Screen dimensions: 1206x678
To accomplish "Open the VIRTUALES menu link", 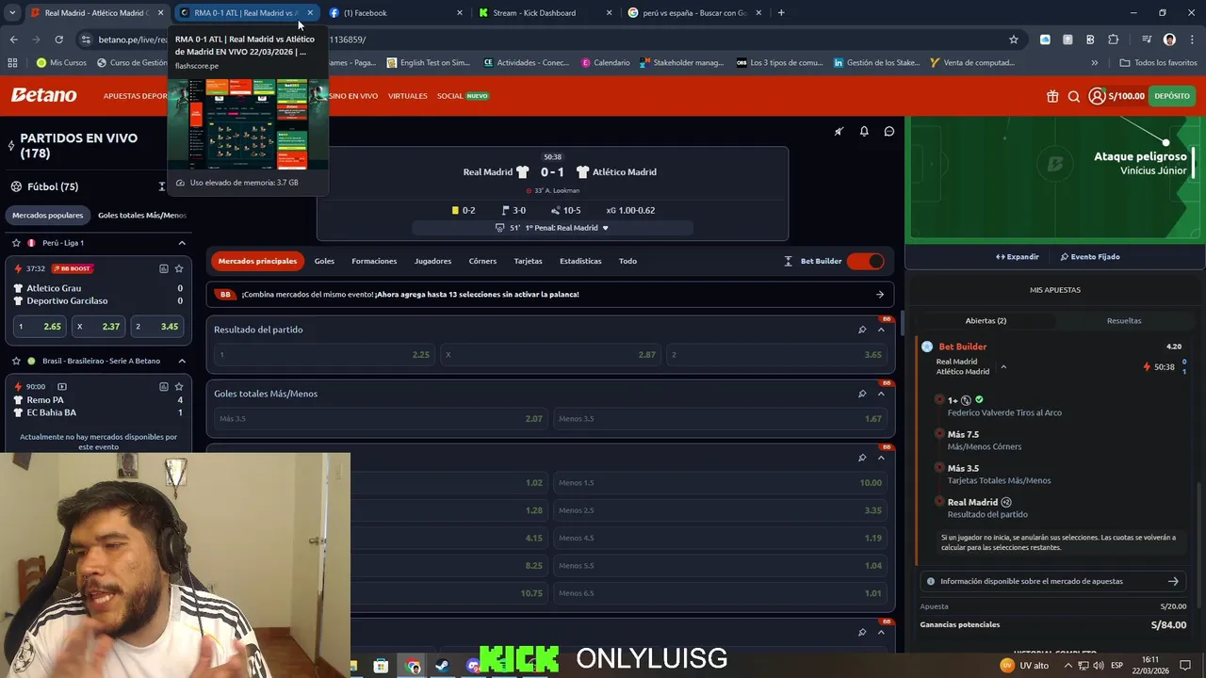I will (x=407, y=96).
